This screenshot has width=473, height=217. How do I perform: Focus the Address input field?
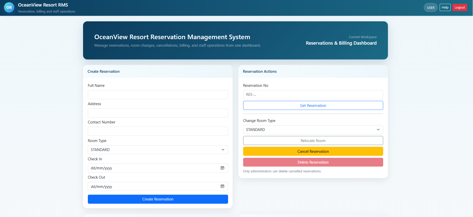pos(158,113)
